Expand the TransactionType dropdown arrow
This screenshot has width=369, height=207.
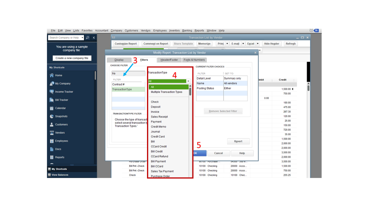click(x=188, y=81)
